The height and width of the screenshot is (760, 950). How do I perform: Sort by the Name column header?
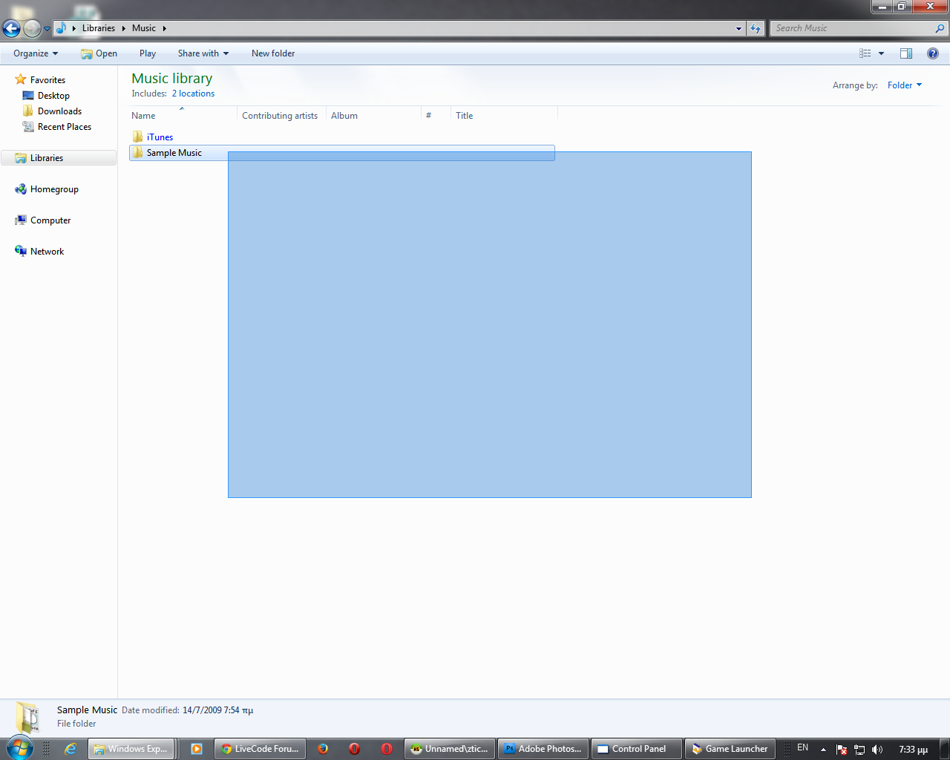143,116
